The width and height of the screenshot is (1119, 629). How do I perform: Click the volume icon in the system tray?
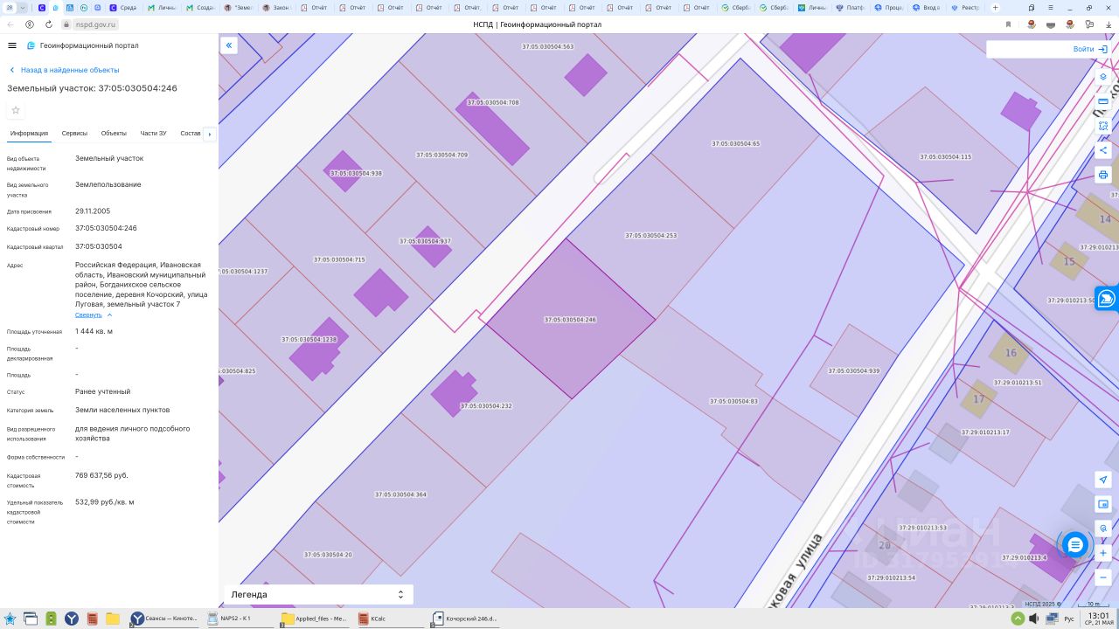click(x=1034, y=619)
